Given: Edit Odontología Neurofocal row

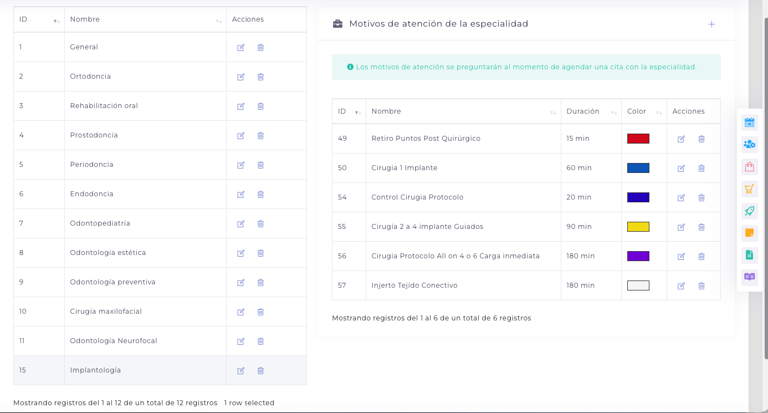Looking at the screenshot, I should click(x=241, y=341).
